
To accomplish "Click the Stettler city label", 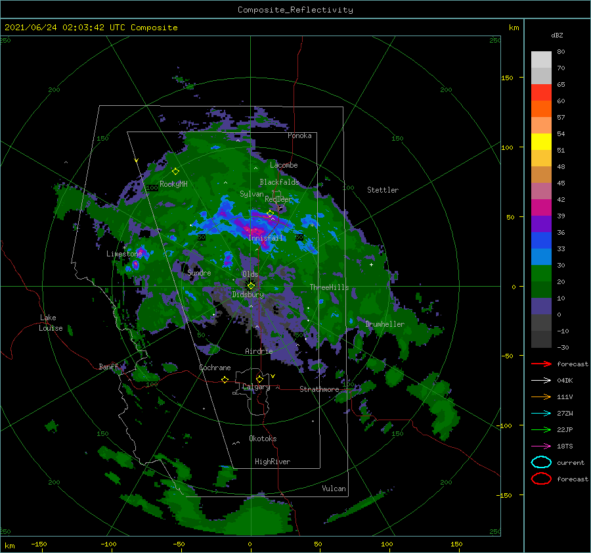I will coord(383,190).
